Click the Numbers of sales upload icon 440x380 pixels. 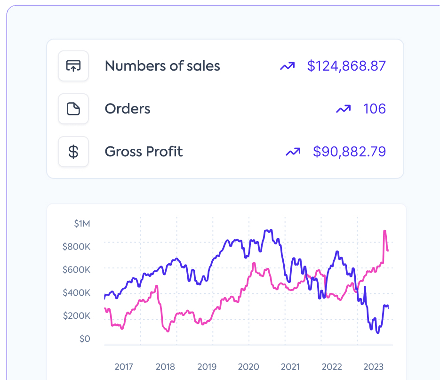click(x=73, y=66)
